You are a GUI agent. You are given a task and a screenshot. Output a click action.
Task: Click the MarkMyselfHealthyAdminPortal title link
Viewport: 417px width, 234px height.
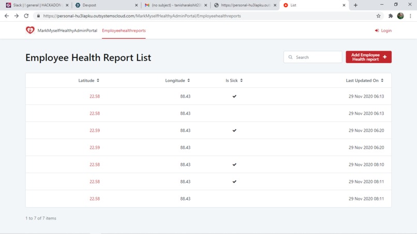pyautogui.click(x=67, y=30)
